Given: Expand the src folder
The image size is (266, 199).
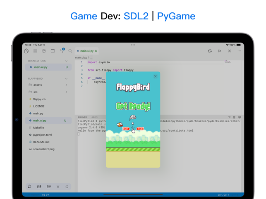Looking at the screenshot, I should coord(36,92).
